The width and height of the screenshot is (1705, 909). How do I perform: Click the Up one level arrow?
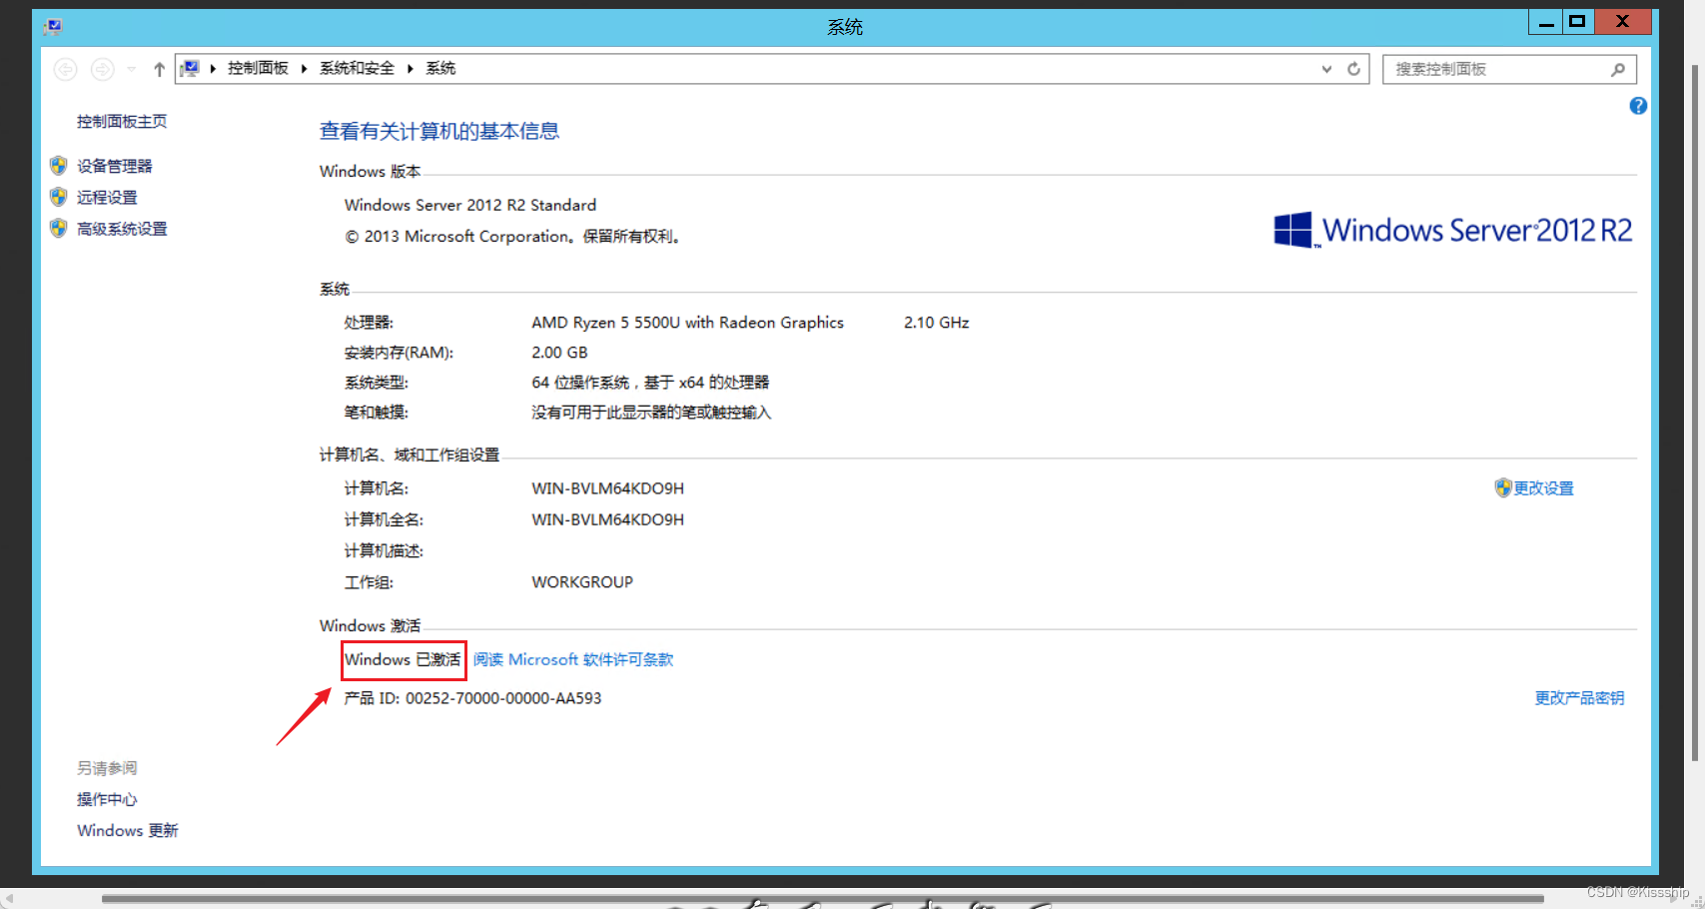pyautogui.click(x=159, y=69)
